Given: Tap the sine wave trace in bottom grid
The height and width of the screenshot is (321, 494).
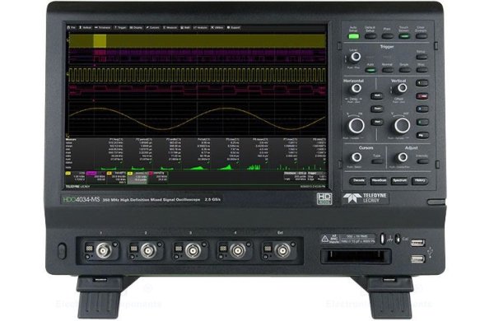Looking at the screenshot, I should [198, 119].
